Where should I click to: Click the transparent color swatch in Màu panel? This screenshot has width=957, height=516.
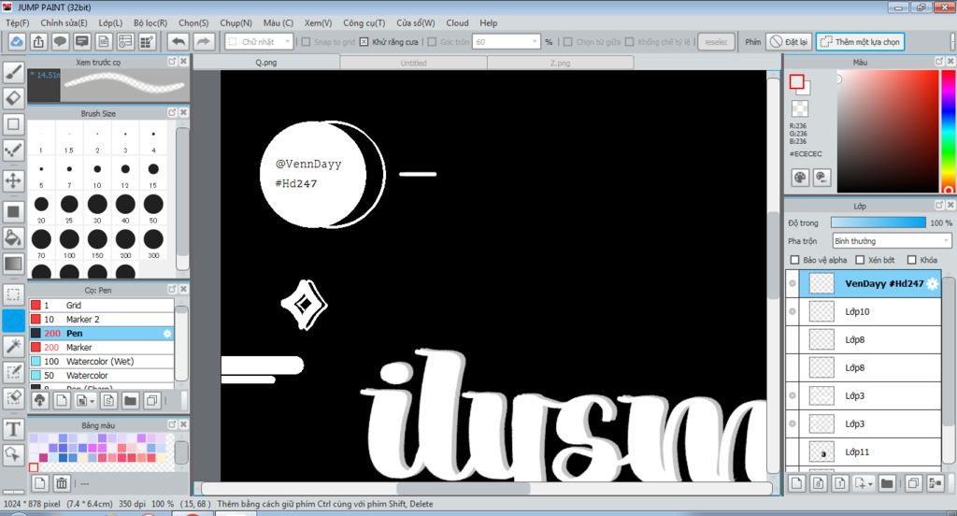pyautogui.click(x=800, y=108)
